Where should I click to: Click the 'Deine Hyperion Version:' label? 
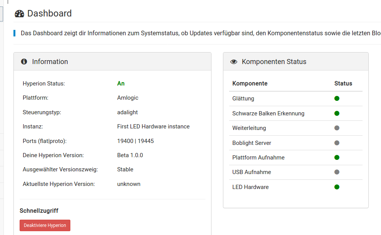point(53,155)
